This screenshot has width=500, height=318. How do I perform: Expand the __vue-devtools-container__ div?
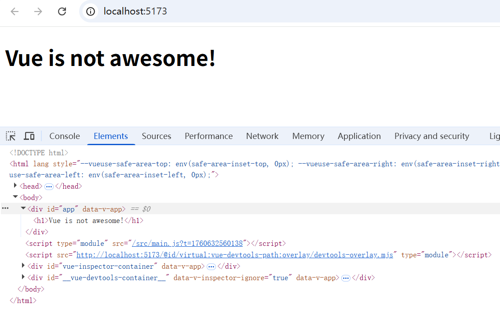coord(23,277)
